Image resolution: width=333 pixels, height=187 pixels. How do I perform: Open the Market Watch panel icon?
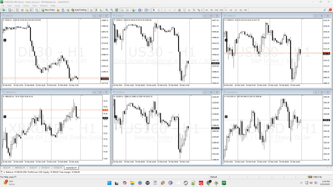click(17, 10)
